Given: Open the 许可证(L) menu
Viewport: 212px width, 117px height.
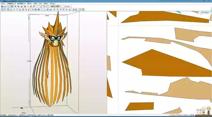Looking at the screenshot, I should [53, 4].
